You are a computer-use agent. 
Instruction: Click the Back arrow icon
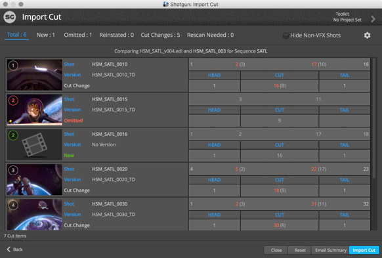click(x=9, y=249)
